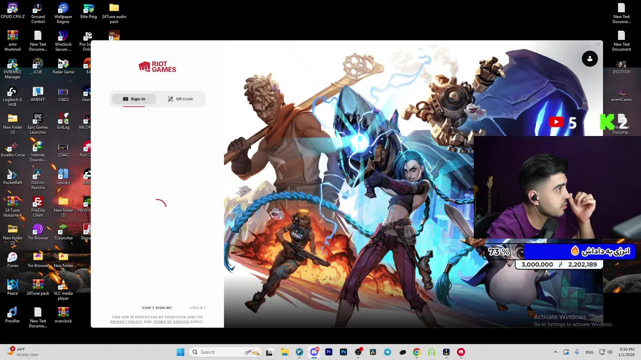
Task: Select New folder (3) on desktop
Action: tap(13, 124)
